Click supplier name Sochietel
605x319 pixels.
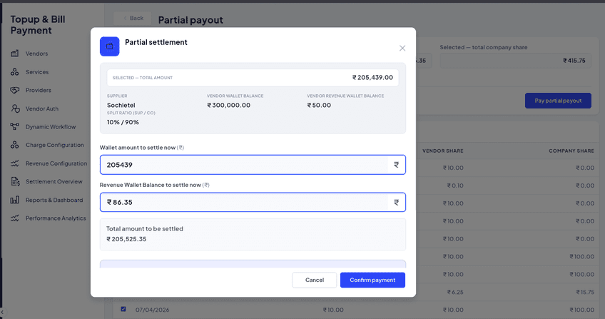click(121, 106)
